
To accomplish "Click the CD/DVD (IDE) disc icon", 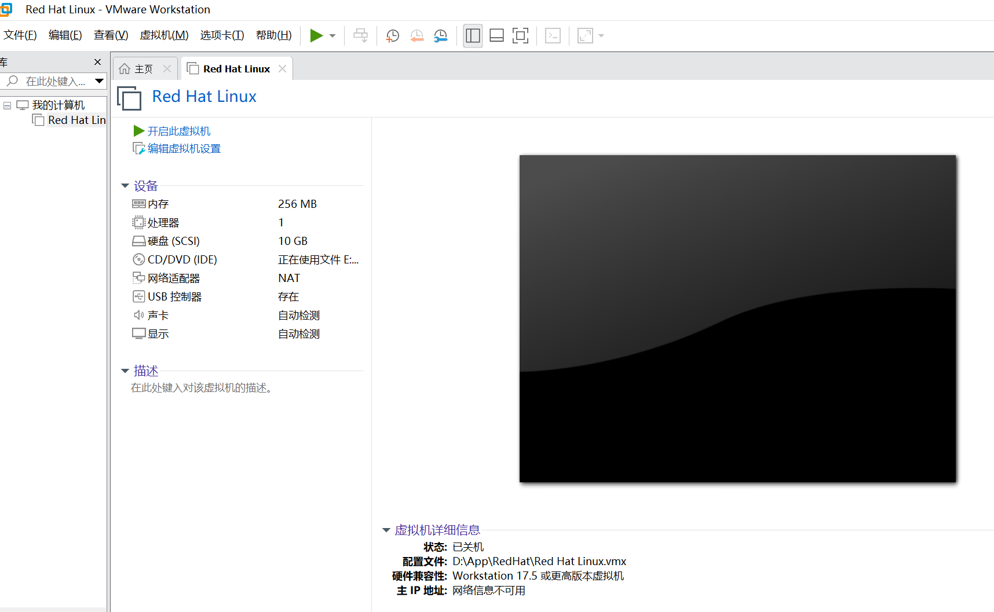I will click(139, 259).
